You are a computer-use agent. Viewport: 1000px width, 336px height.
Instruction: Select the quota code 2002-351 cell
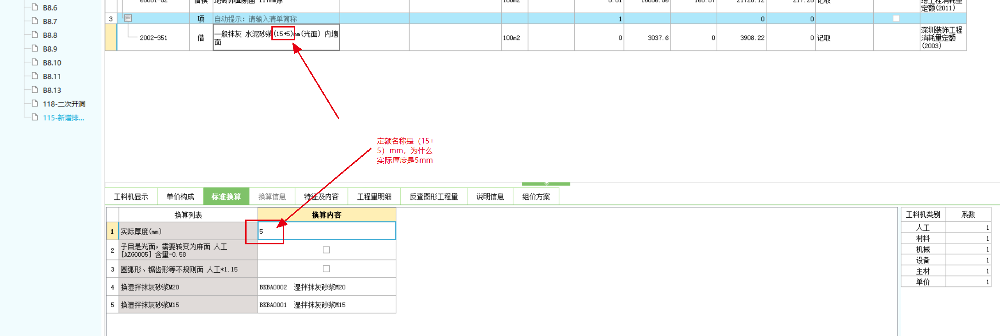(153, 38)
